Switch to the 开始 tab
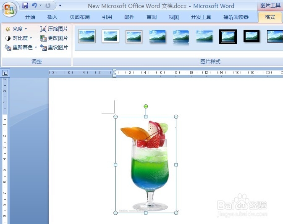The height and width of the screenshot is (224, 283). tap(30, 17)
